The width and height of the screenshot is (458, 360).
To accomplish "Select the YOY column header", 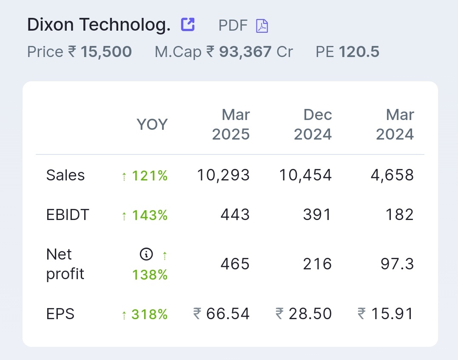I will point(152,125).
